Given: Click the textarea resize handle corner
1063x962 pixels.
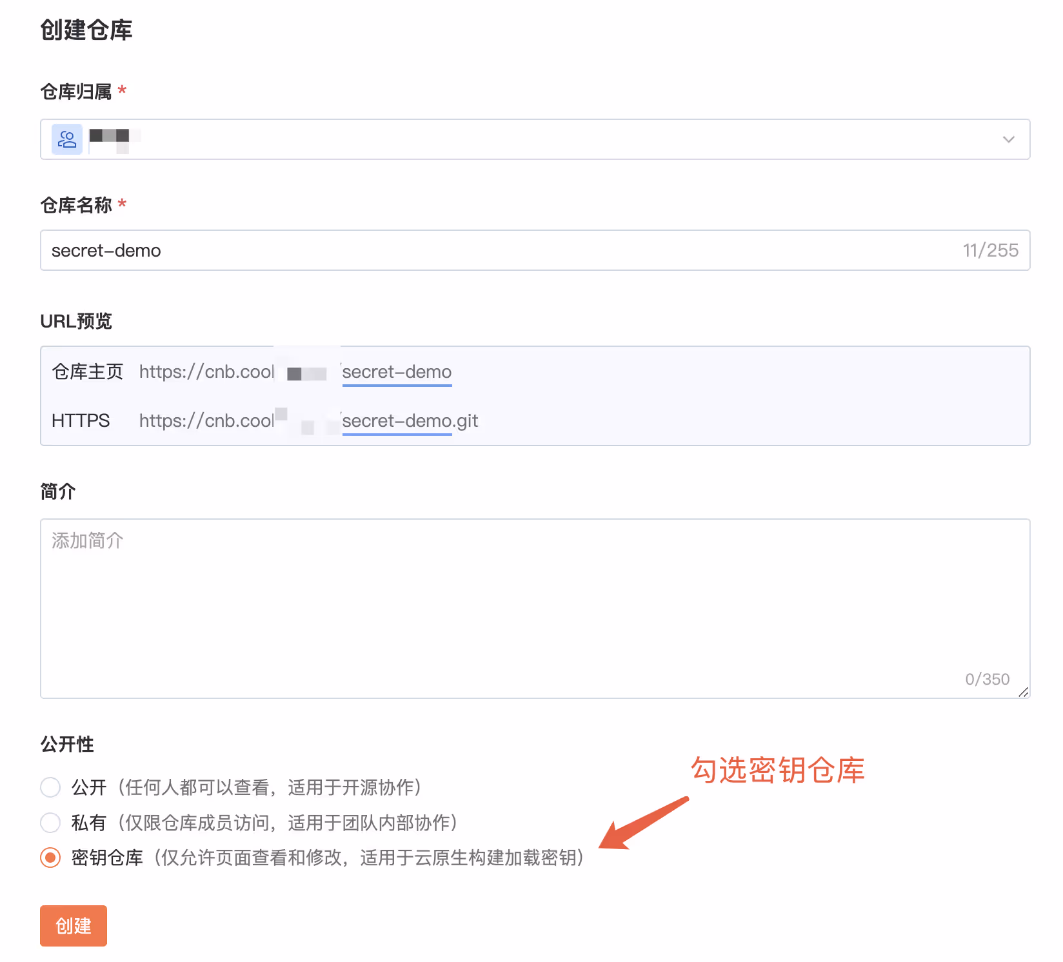Looking at the screenshot, I should (x=1023, y=692).
